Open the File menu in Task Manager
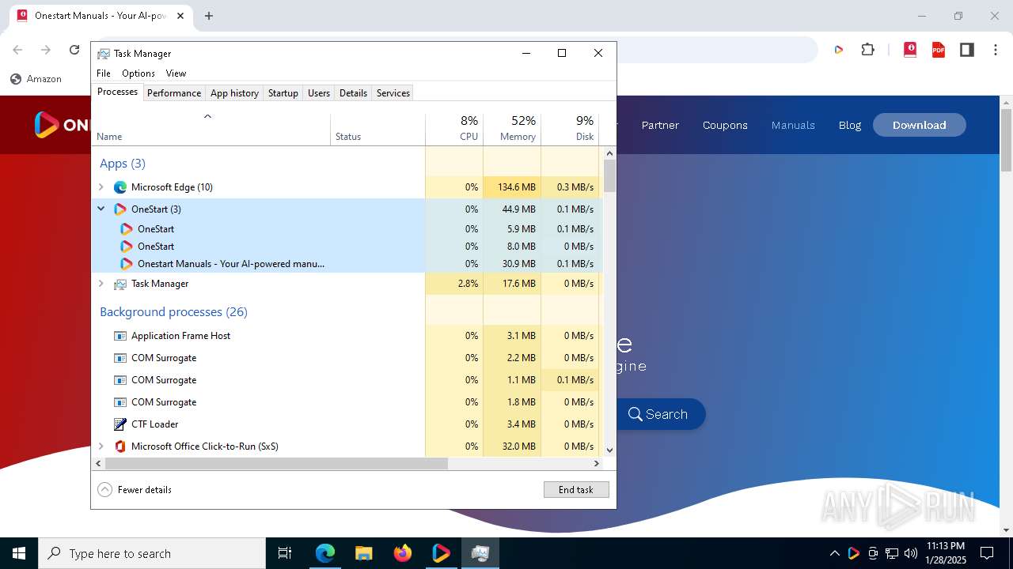Screen dimensions: 1013x569 [104, 73]
